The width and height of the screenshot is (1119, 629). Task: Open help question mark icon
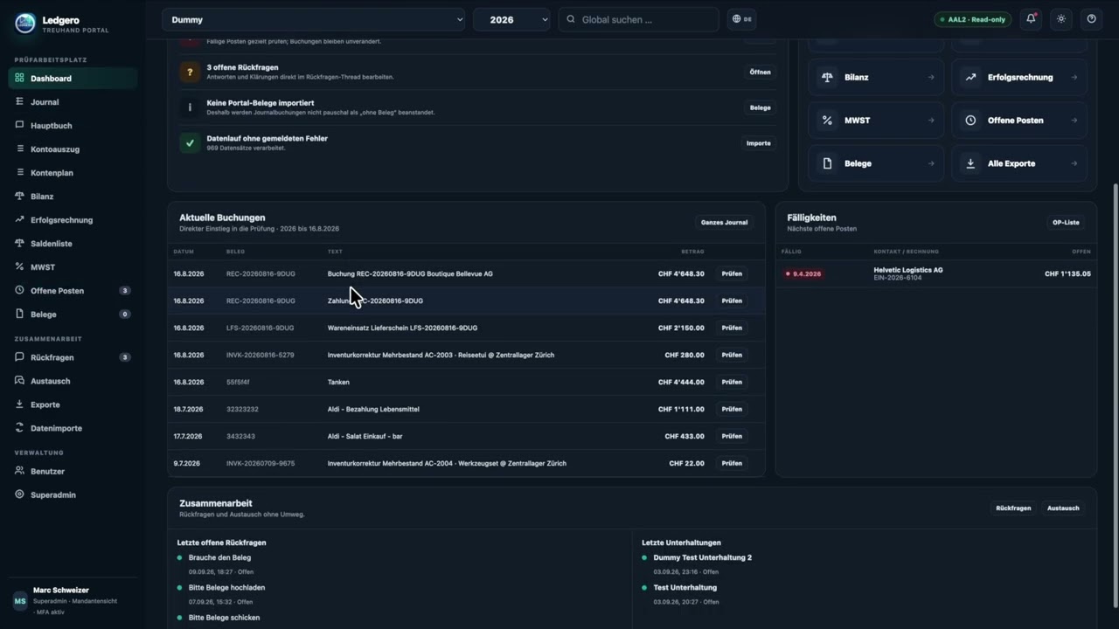coord(1091,19)
